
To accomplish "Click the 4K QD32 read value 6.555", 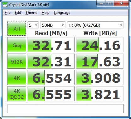I will point(51,94).
